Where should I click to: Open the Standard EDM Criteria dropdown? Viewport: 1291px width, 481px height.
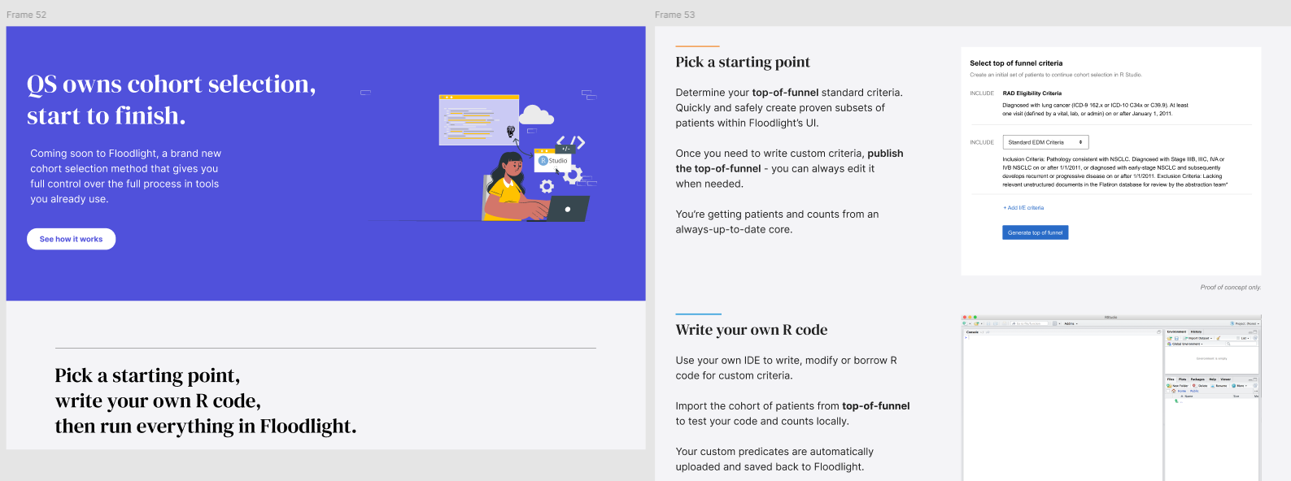(1045, 142)
